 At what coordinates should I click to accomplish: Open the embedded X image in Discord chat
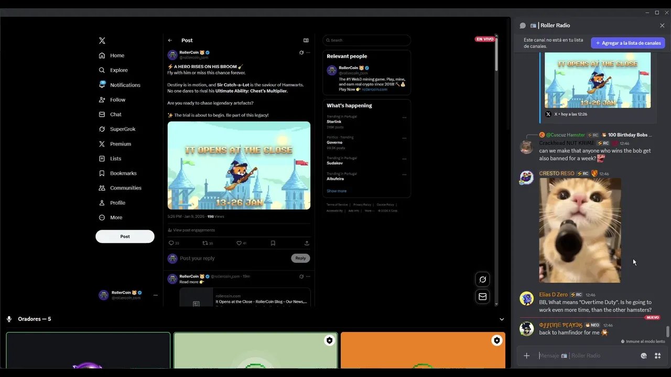click(x=598, y=80)
